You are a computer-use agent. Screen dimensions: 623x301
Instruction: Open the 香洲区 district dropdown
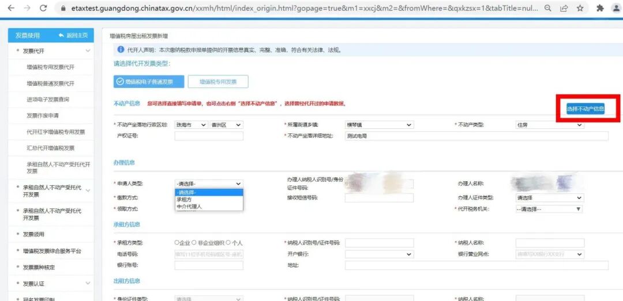[227, 125]
